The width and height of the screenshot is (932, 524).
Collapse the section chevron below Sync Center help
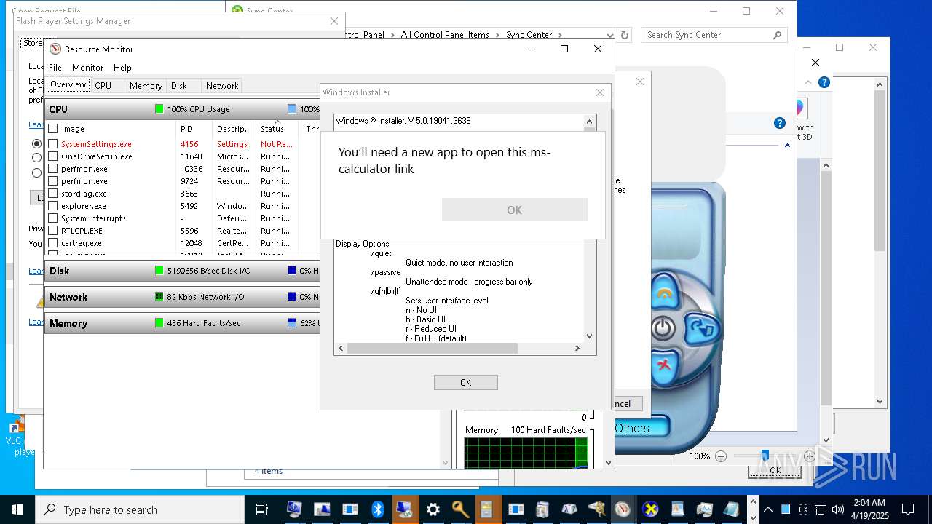(787, 146)
